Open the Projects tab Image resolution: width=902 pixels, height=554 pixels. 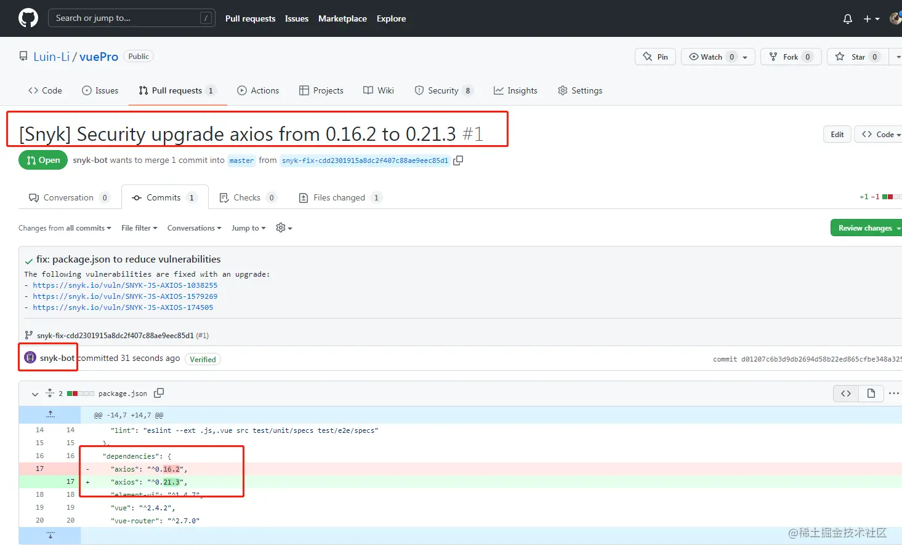point(321,90)
